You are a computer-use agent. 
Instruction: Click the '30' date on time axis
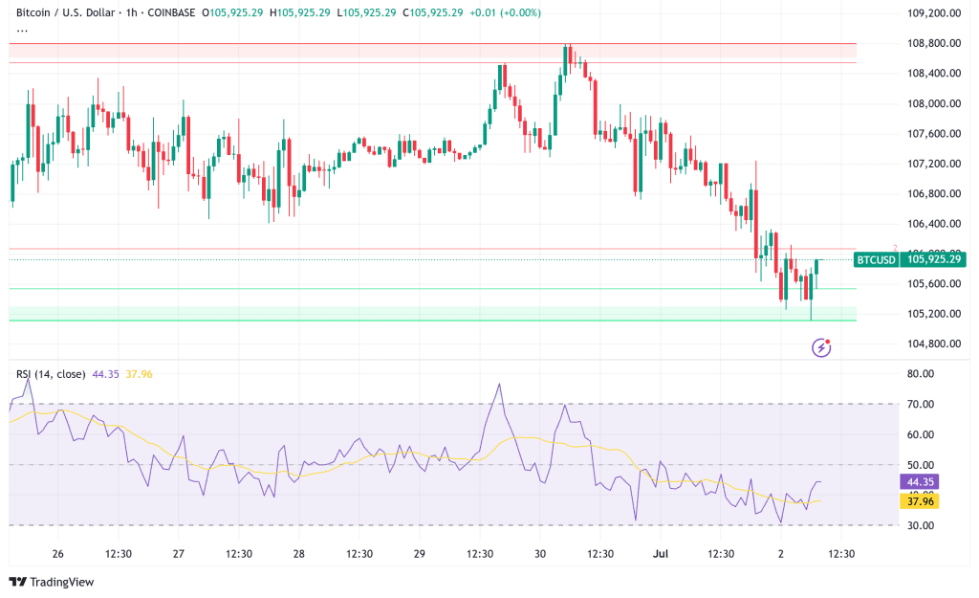(540, 554)
